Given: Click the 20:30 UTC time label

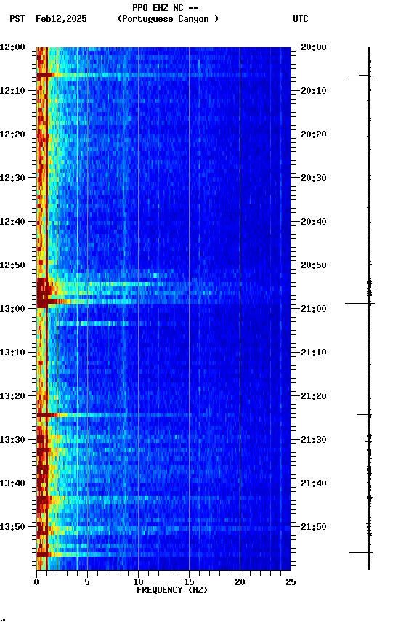Looking at the screenshot, I should [x=314, y=178].
